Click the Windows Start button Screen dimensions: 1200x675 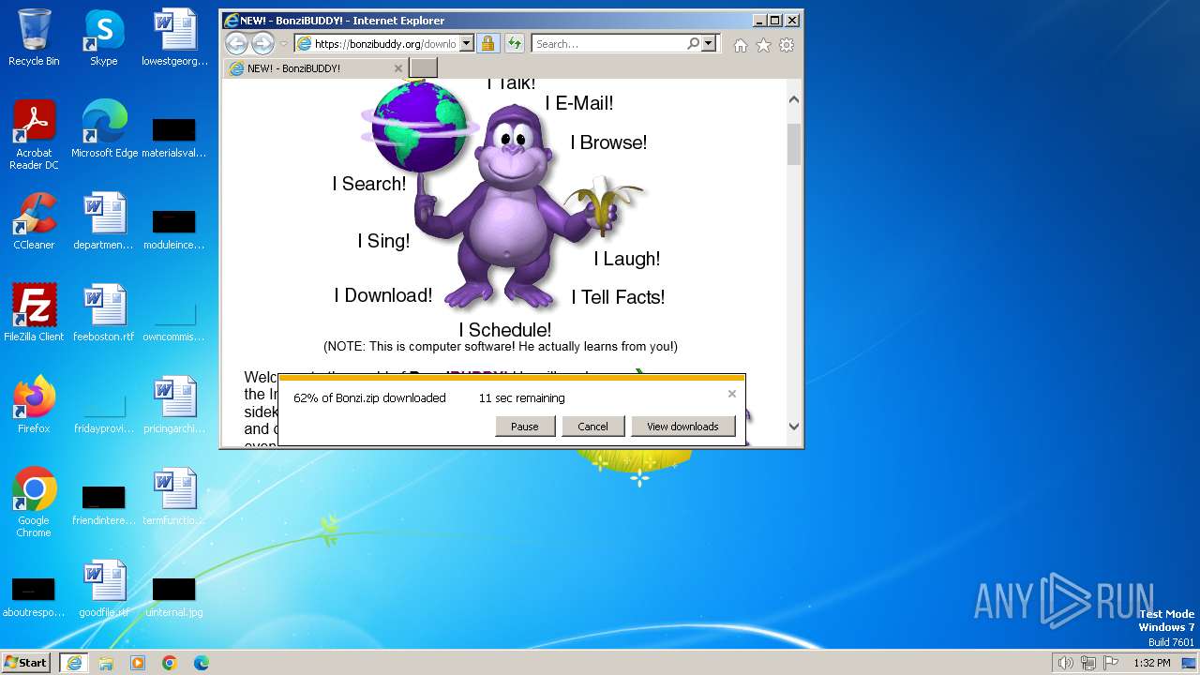(x=26, y=662)
